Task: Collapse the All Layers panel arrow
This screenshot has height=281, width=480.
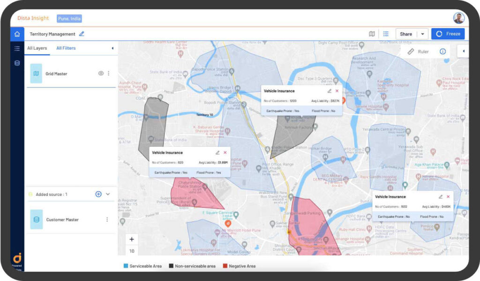Action: [x=112, y=48]
